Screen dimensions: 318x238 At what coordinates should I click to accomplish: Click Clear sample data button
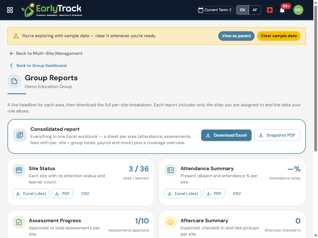pyautogui.click(x=279, y=36)
